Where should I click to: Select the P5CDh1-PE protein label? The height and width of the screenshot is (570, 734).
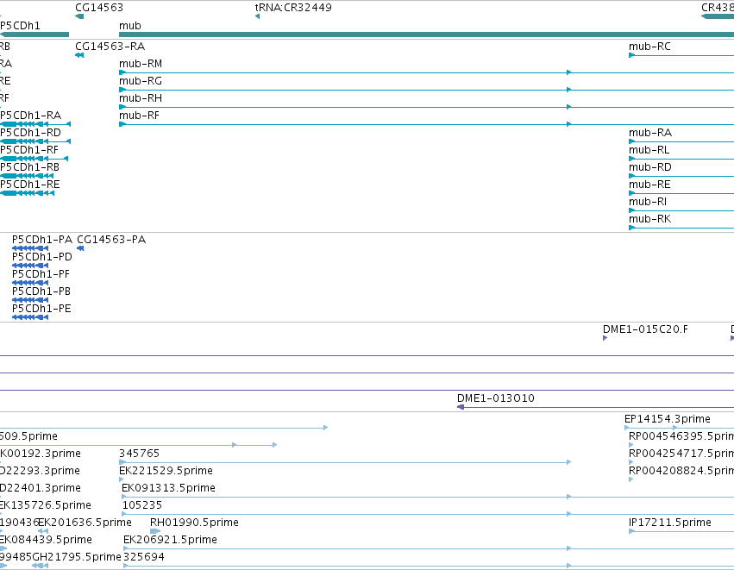click(41, 309)
